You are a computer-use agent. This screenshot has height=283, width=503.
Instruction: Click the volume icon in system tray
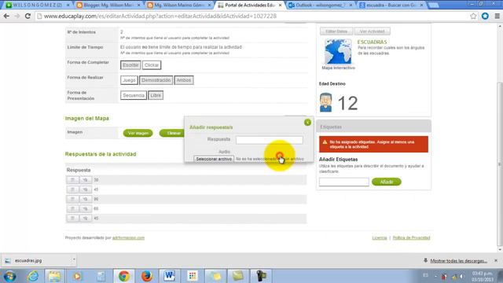click(x=462, y=276)
